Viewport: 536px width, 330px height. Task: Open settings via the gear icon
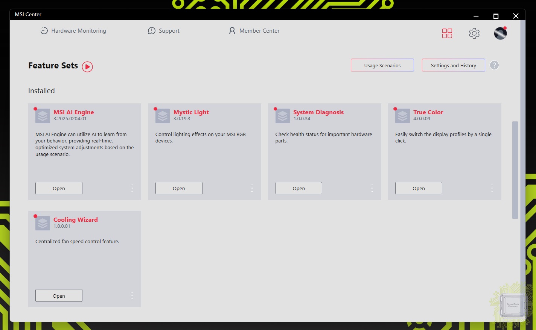[474, 33]
